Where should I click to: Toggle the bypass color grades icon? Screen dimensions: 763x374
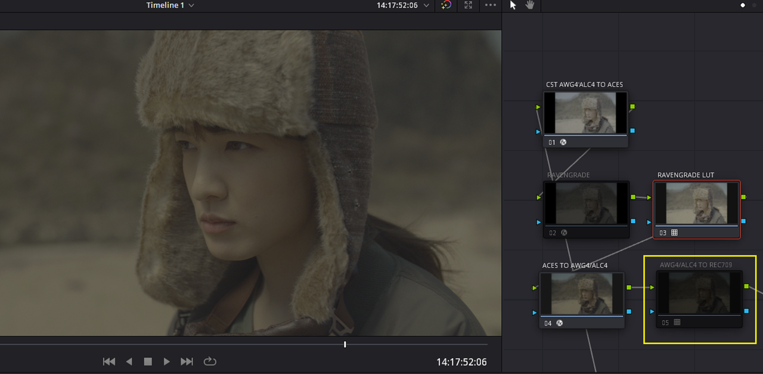pyautogui.click(x=446, y=5)
